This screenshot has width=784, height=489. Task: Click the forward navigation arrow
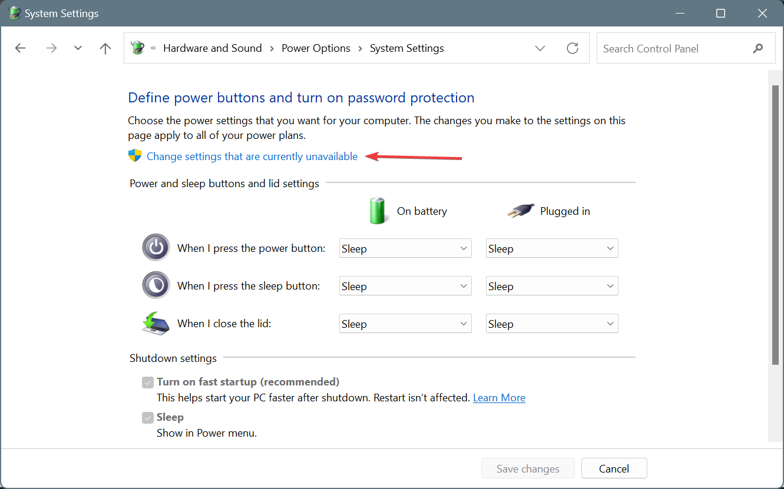[52, 48]
